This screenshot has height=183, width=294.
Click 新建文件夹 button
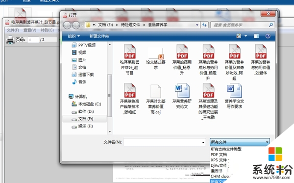[x=99, y=36]
